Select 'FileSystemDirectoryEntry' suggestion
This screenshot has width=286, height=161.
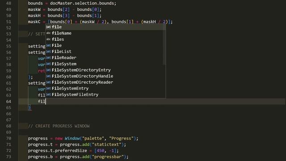tap(105, 70)
